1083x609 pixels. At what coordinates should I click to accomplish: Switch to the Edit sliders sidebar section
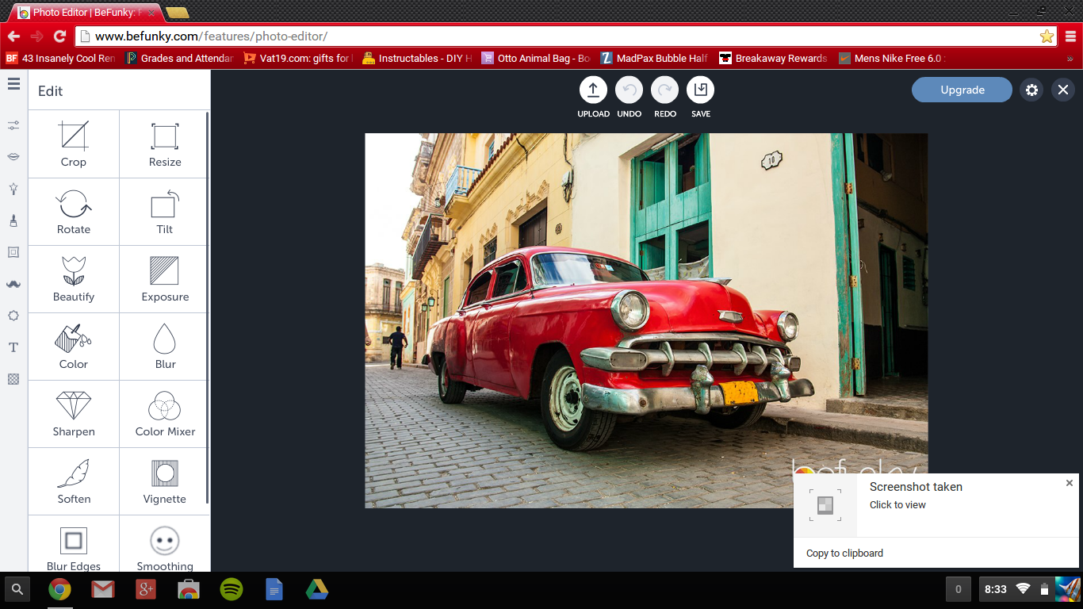pyautogui.click(x=13, y=125)
